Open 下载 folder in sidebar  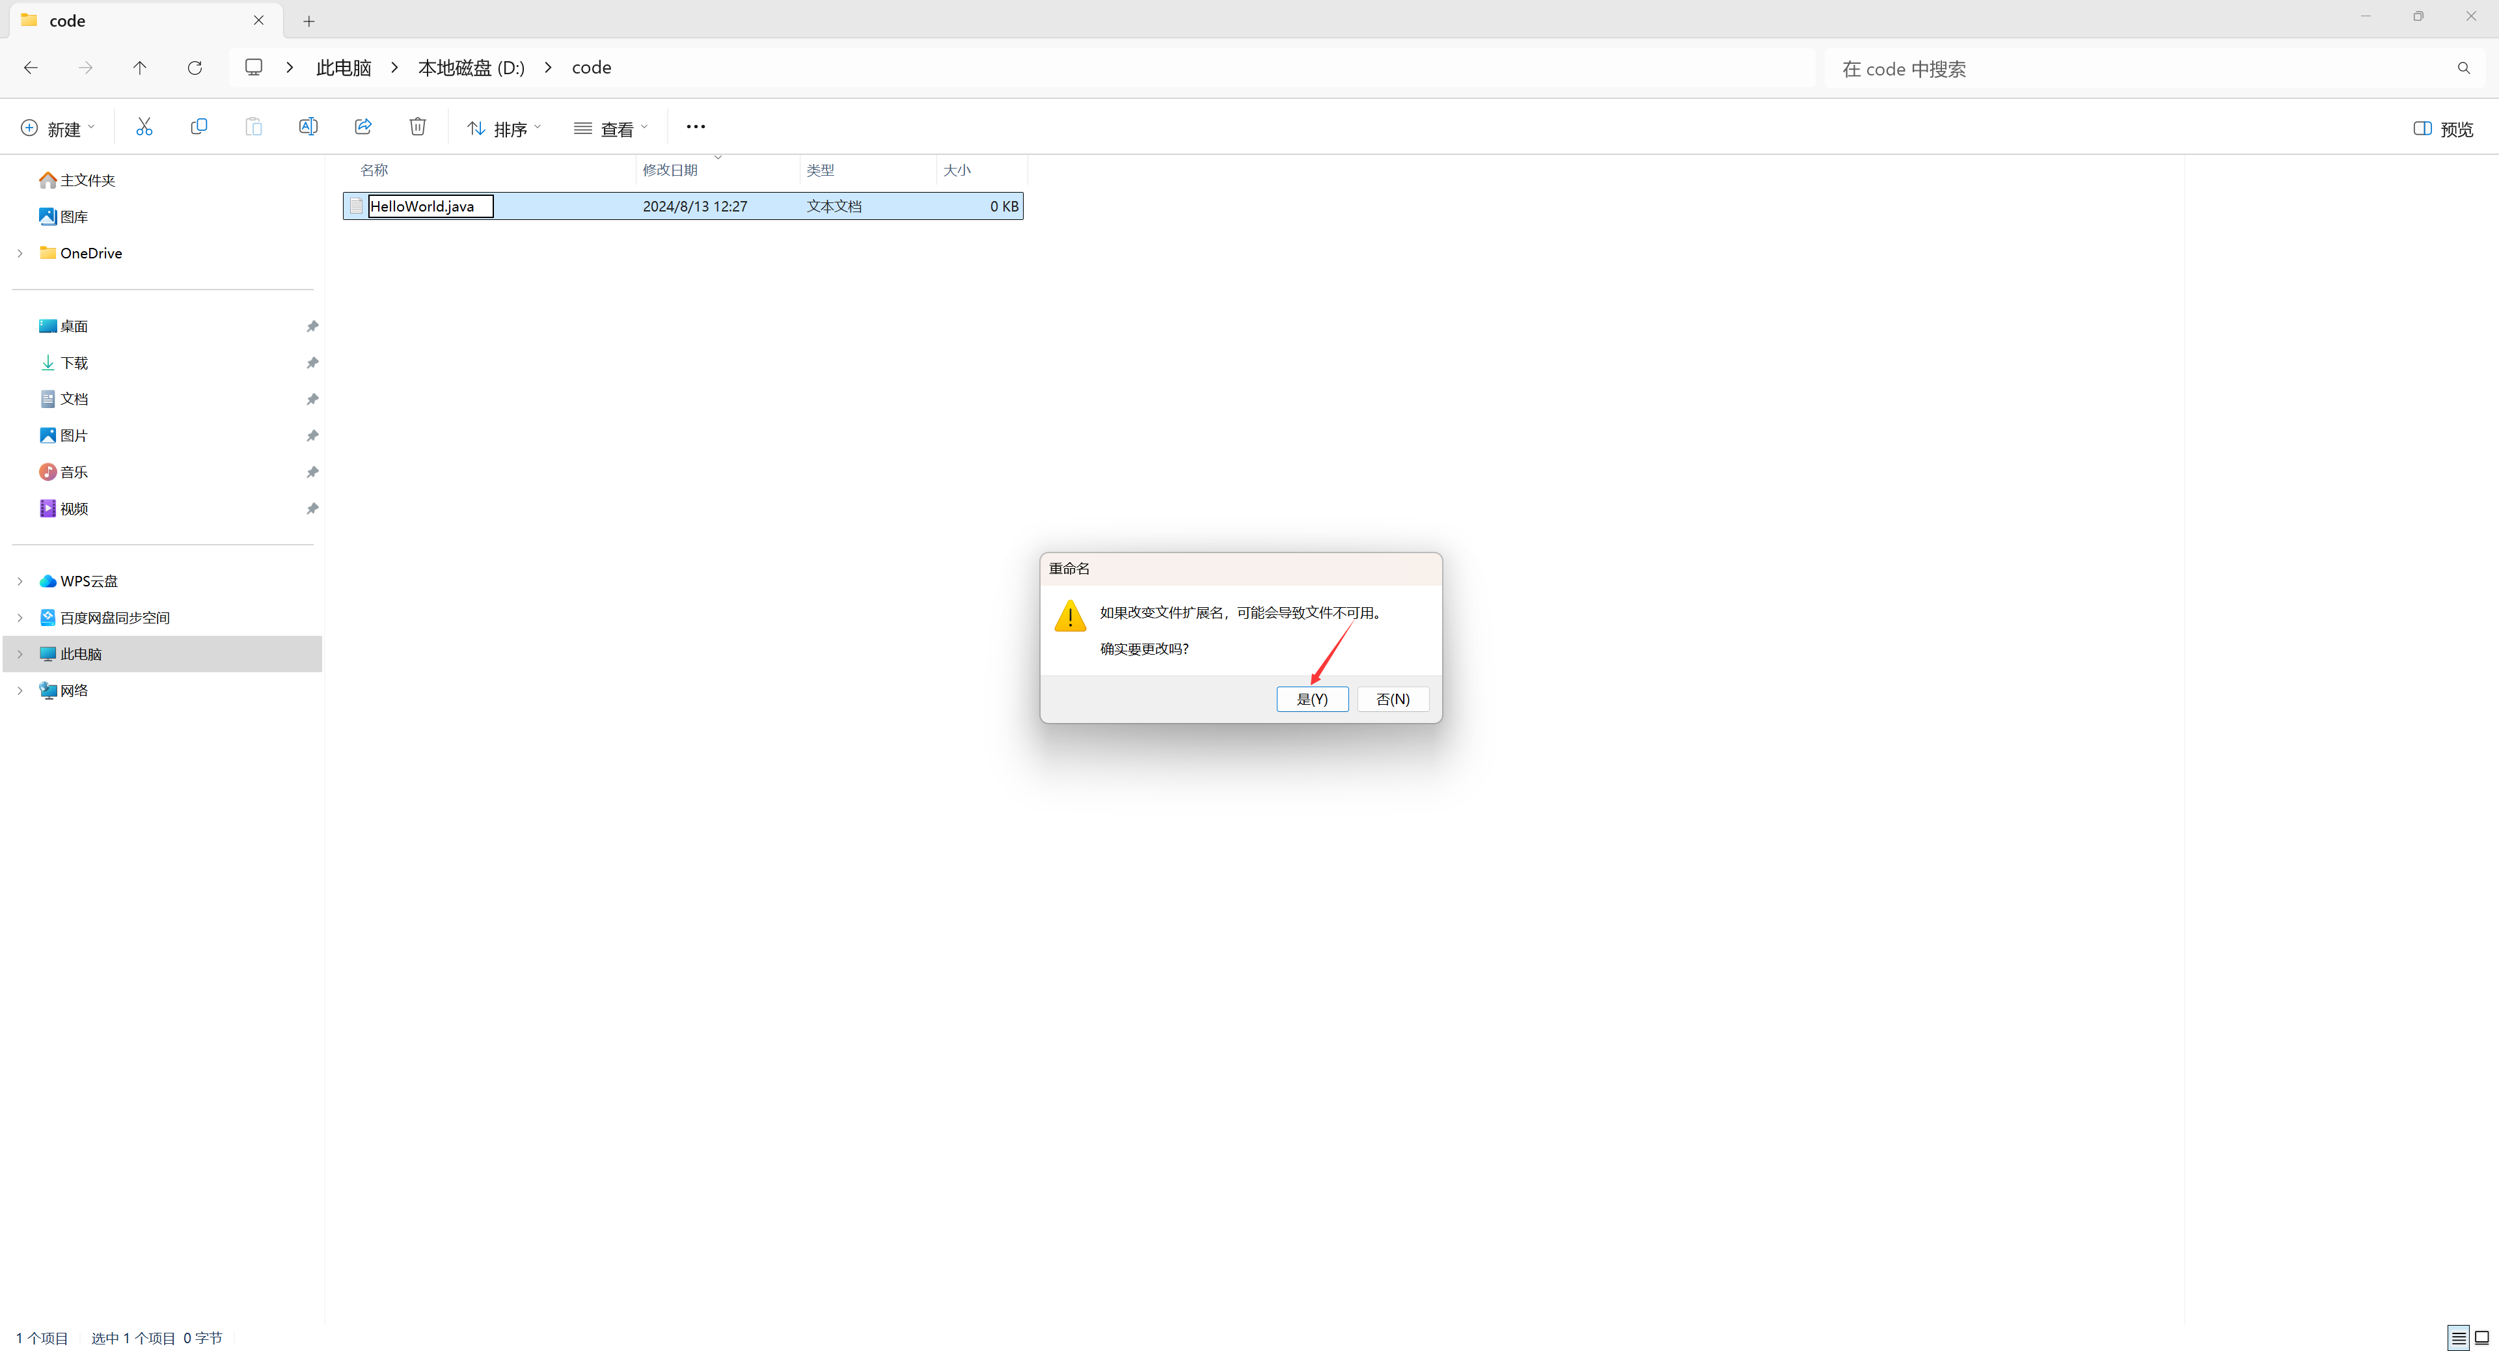coord(74,362)
